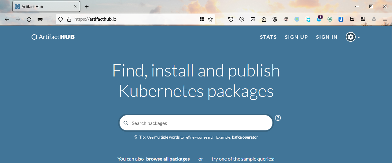Click the private browsing mask icon
The width and height of the screenshot is (392, 163).
[x=40, y=19]
